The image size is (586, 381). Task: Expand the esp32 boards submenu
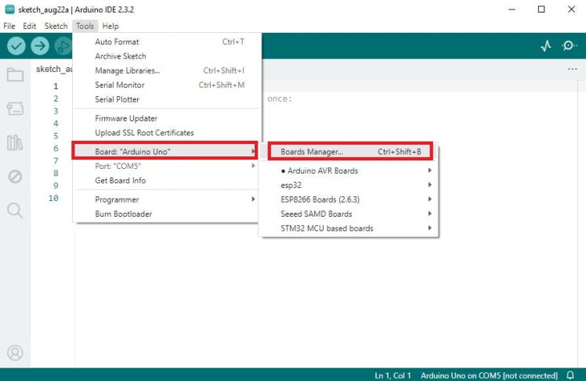[x=349, y=185]
